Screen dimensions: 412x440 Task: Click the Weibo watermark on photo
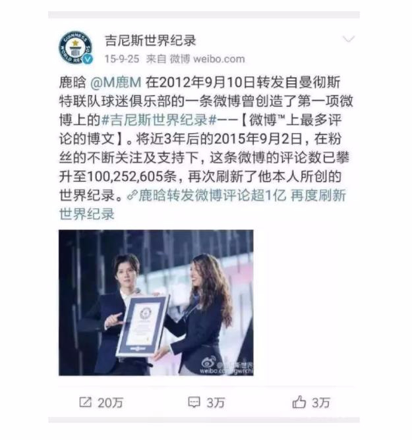[x=227, y=366]
